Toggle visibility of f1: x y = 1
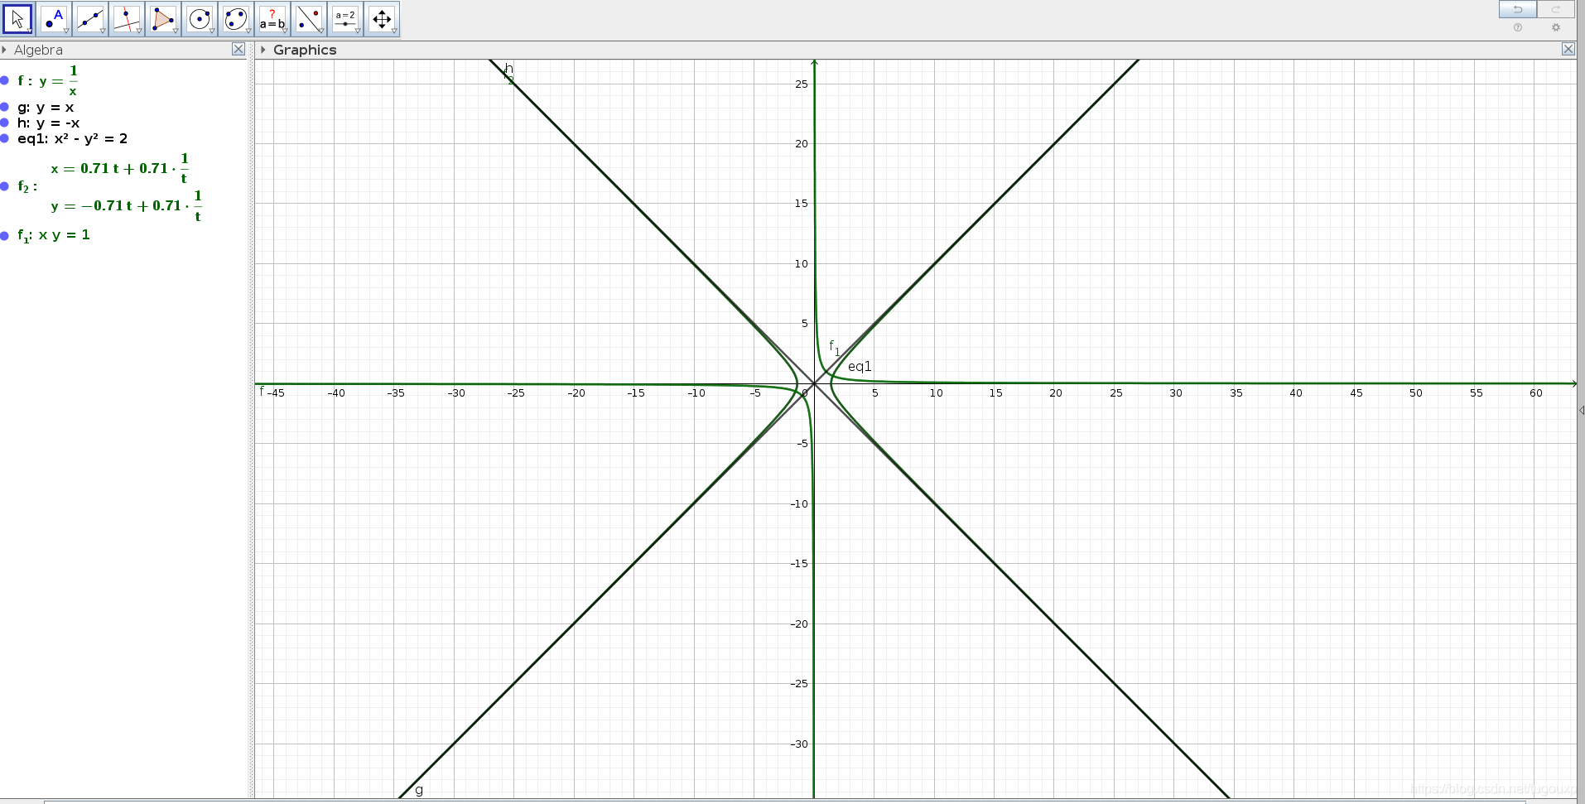This screenshot has width=1585, height=804. (x=5, y=235)
